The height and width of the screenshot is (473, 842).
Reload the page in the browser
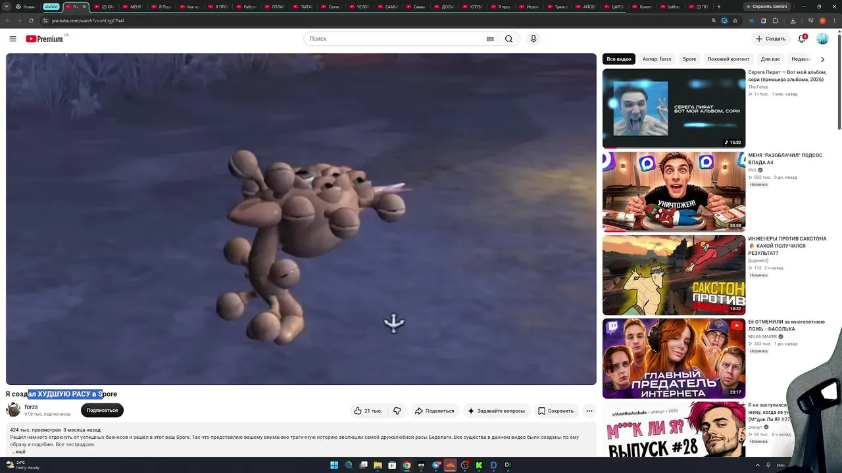pyautogui.click(x=31, y=20)
